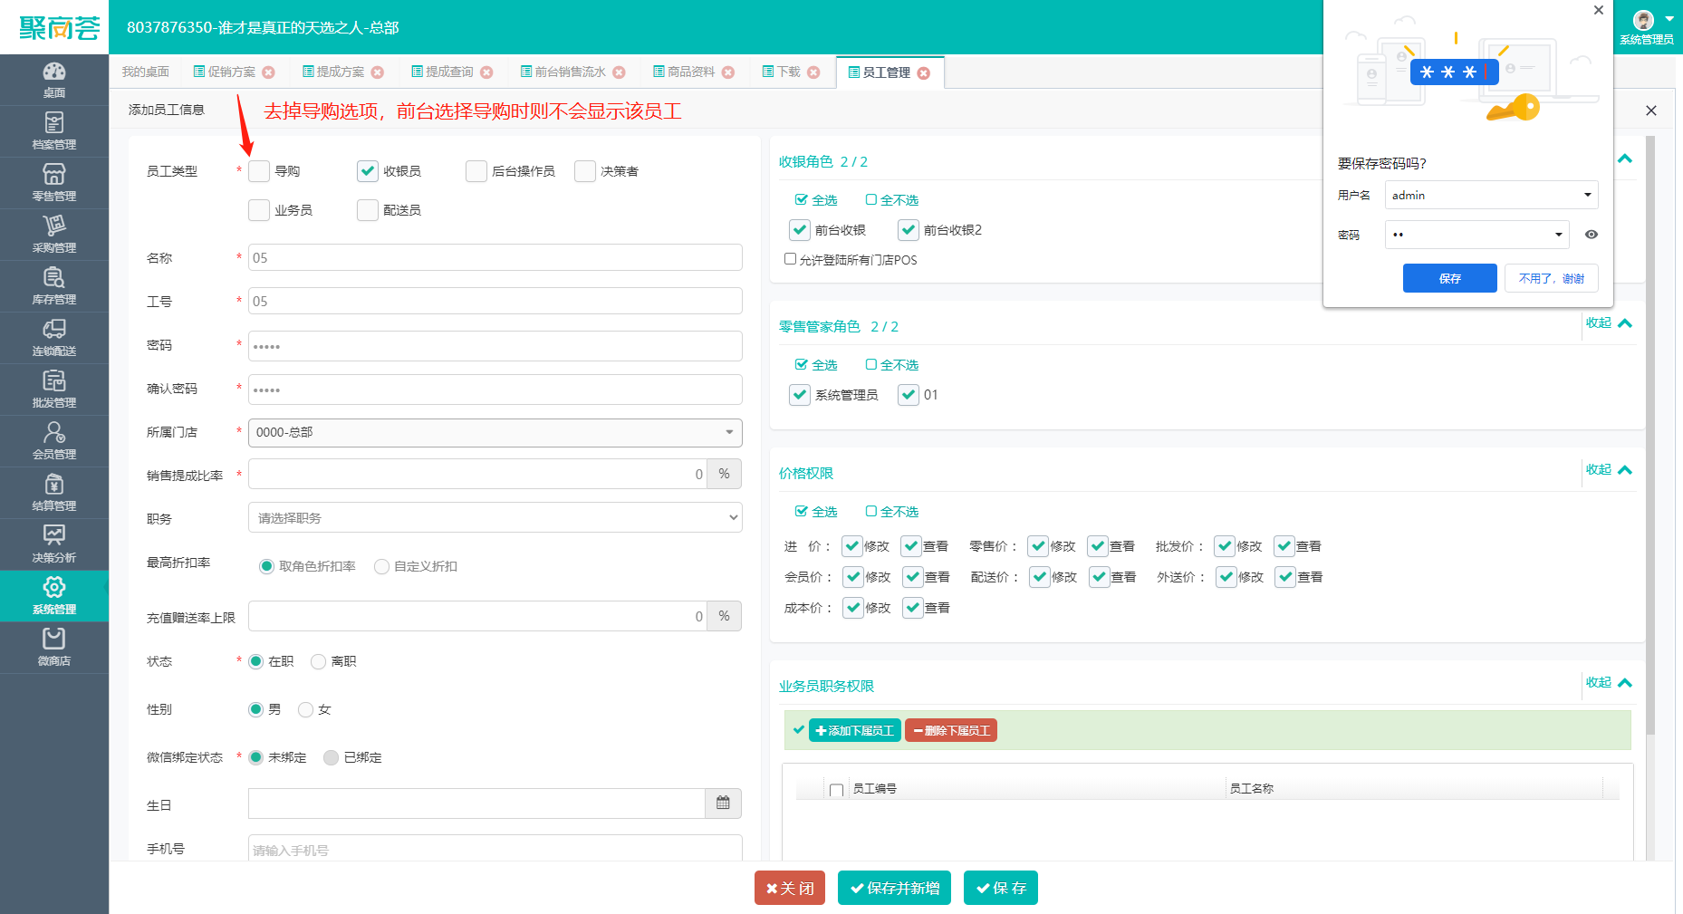Close the 前台销售流水 tab
Viewport: 1683px width, 914px height.
tap(619, 72)
